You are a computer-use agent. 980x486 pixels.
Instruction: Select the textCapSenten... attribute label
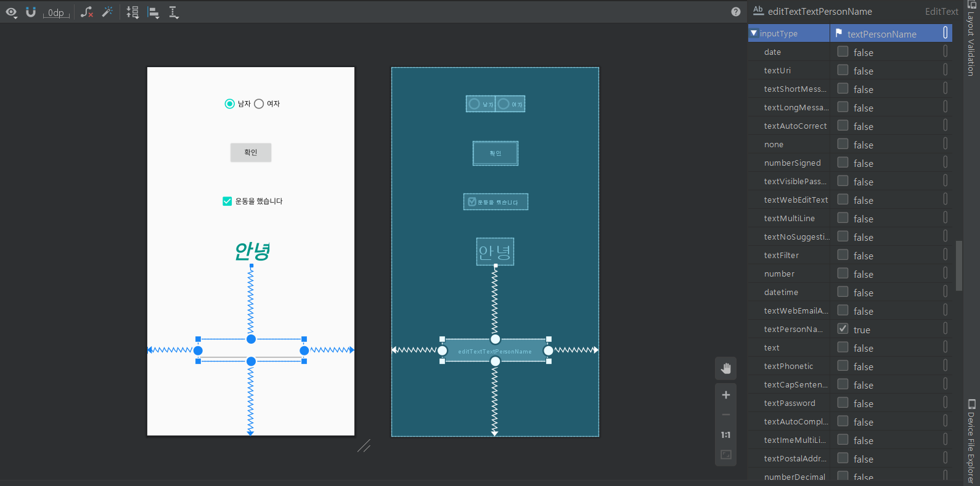coord(796,384)
